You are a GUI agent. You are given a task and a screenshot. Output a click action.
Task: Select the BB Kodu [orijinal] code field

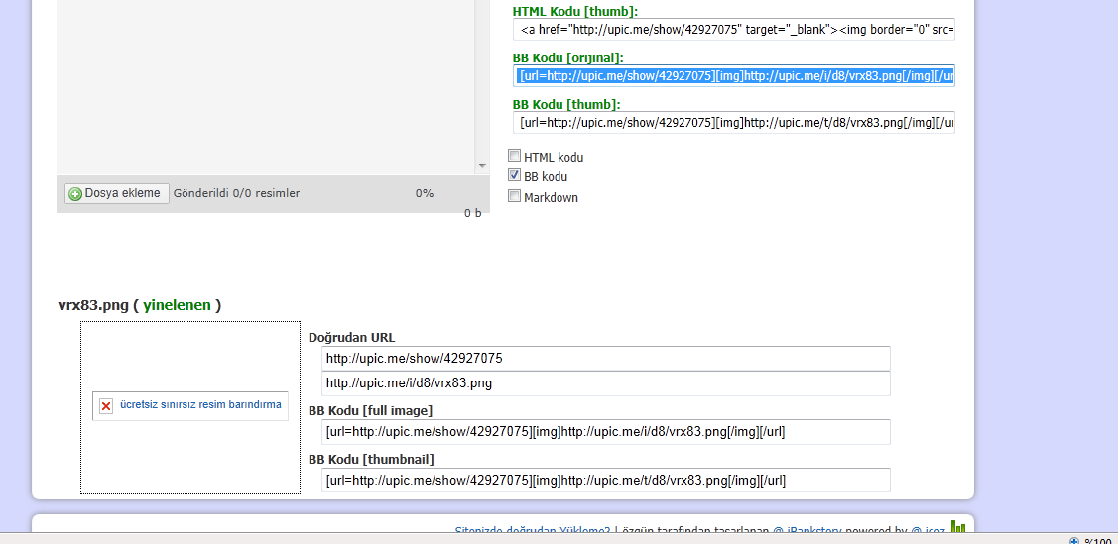tap(734, 76)
